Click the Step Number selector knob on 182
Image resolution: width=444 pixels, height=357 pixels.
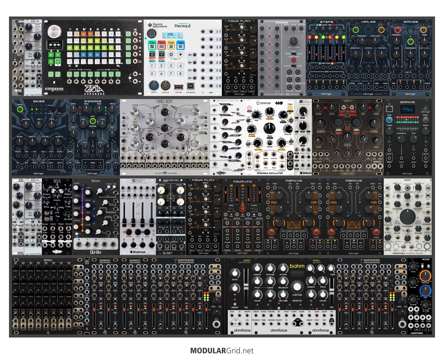point(294,40)
